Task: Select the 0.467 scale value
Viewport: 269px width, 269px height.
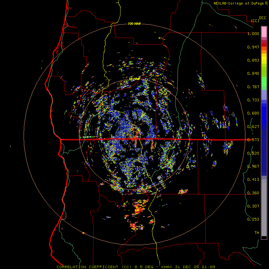Action: pos(253,166)
